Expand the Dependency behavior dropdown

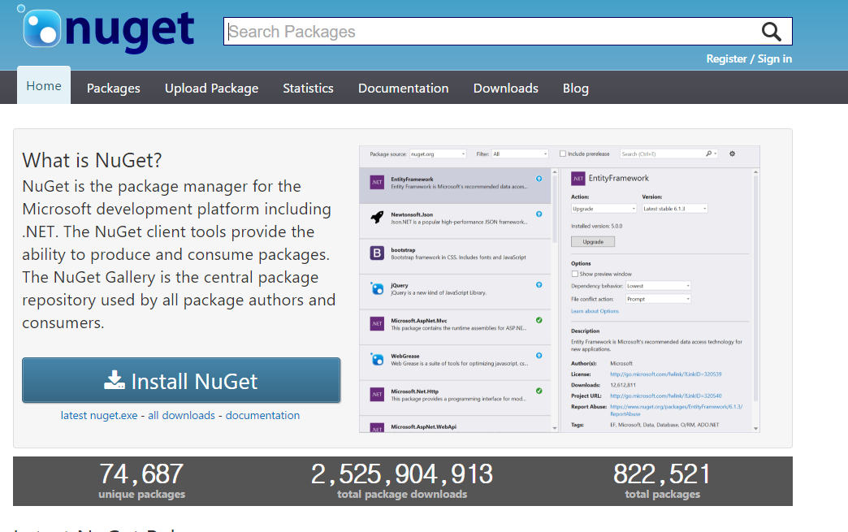click(658, 286)
